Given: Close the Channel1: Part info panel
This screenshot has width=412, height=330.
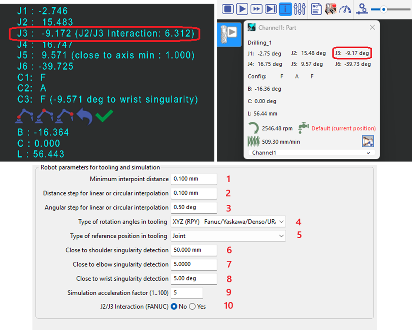Looking at the screenshot, I should pyautogui.click(x=372, y=27).
